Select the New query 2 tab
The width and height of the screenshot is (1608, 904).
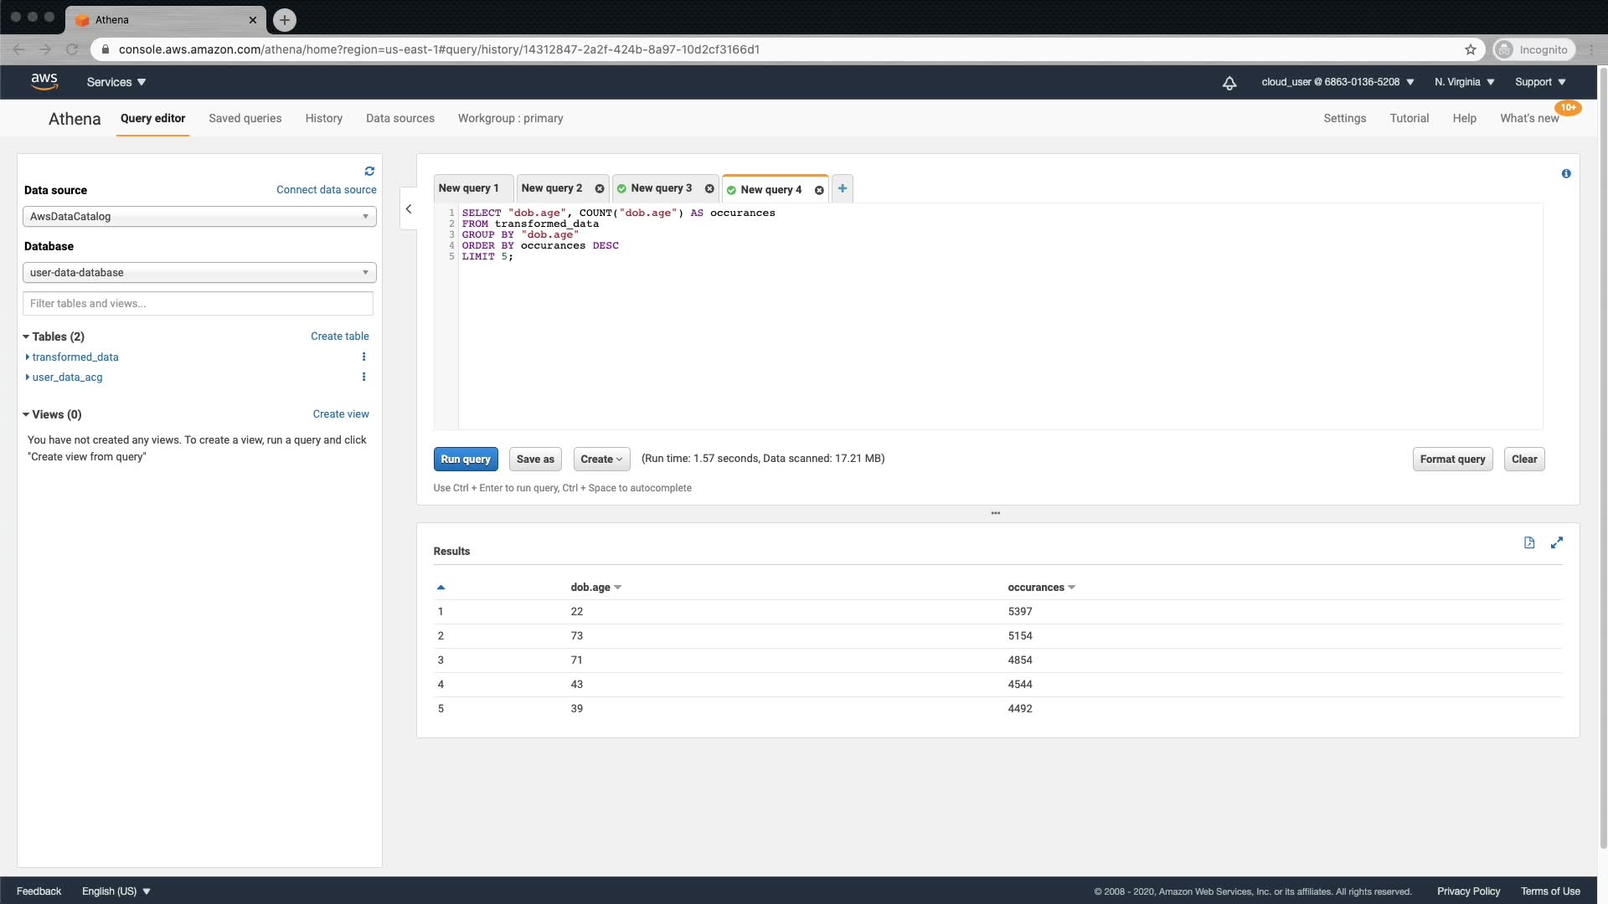pyautogui.click(x=552, y=188)
